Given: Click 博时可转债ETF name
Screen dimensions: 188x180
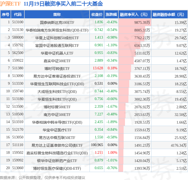Looking at the screenshot, I should point(57,69).
